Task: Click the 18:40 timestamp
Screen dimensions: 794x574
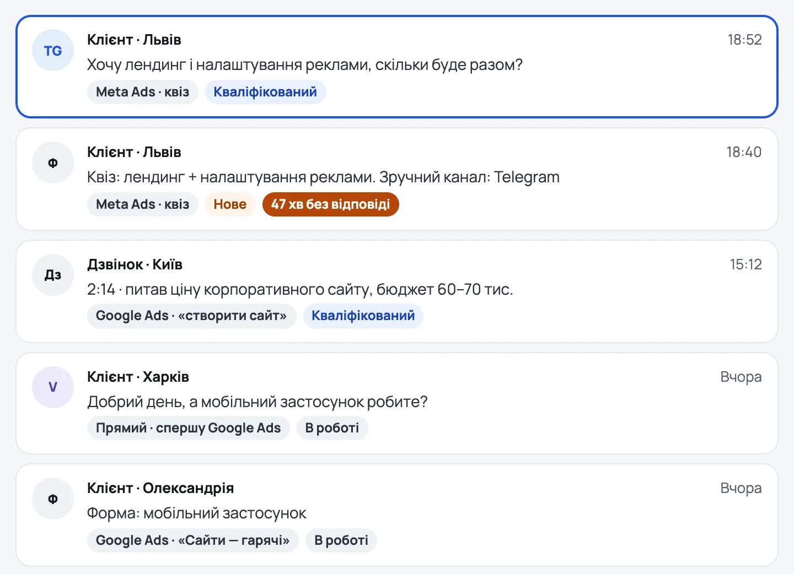Action: [744, 152]
